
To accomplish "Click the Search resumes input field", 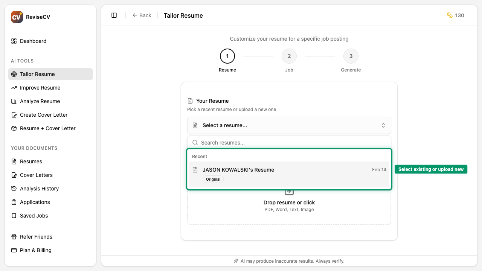I will (x=289, y=143).
